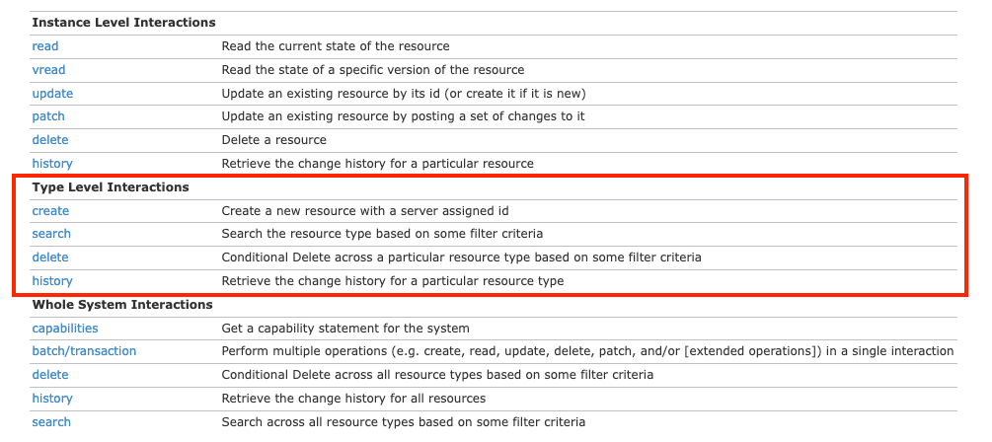Open the update interaction link
992x442 pixels.
tap(52, 94)
